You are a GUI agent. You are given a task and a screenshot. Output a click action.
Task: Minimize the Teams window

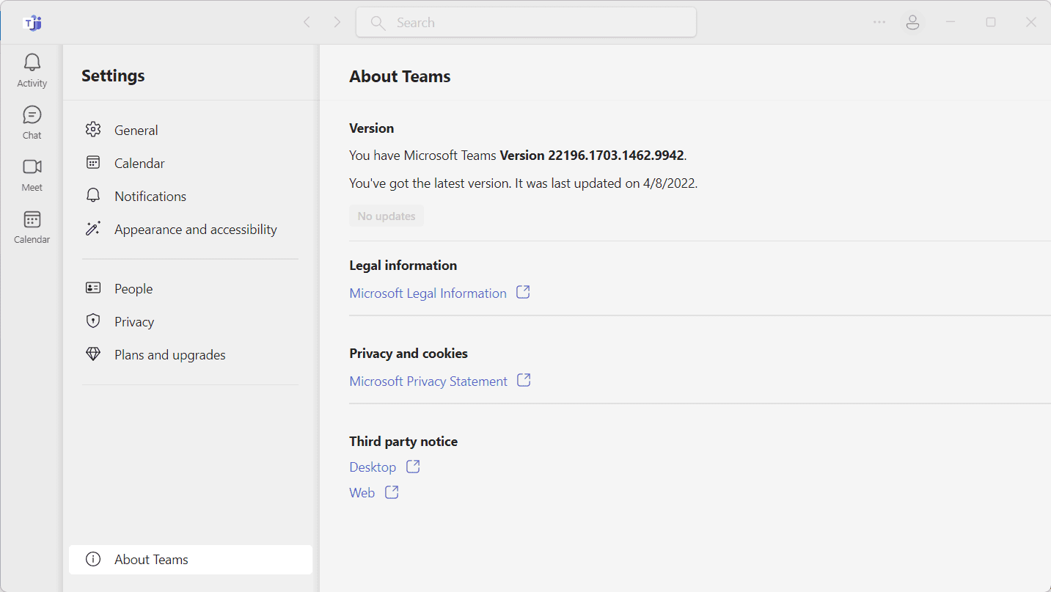coord(951,22)
